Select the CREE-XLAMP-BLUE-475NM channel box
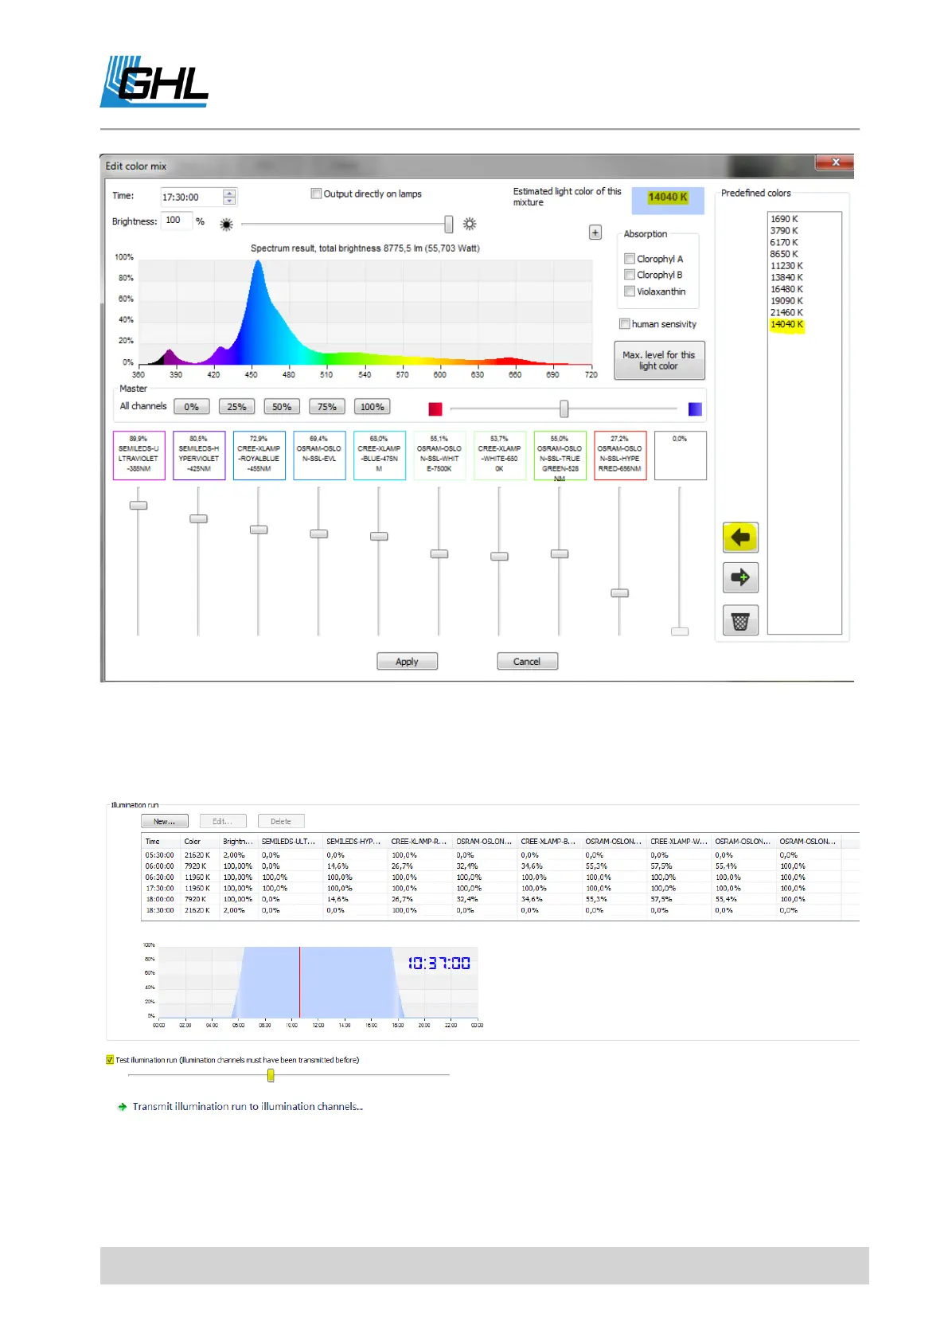 tap(379, 455)
